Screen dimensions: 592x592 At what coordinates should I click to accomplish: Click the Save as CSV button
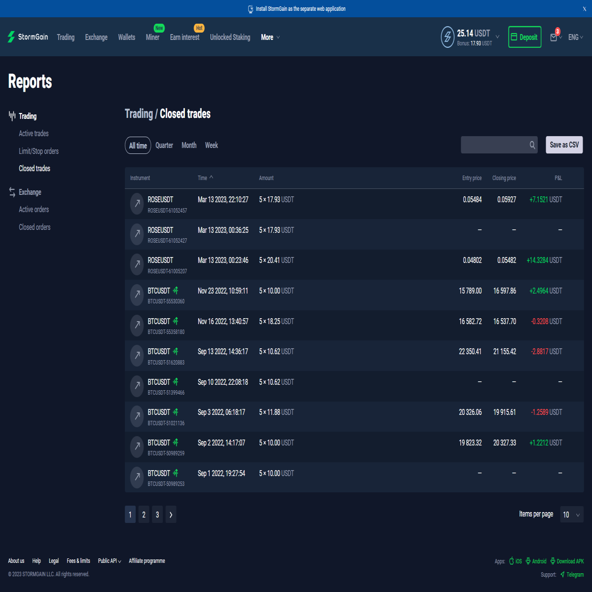point(564,145)
